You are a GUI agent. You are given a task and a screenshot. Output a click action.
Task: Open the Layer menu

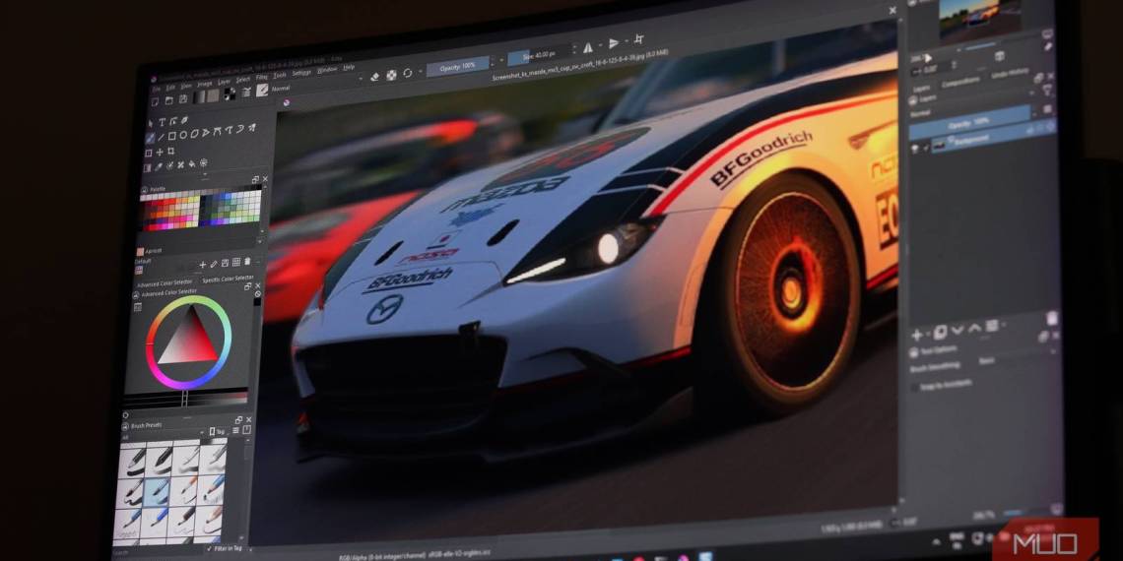pos(225,82)
